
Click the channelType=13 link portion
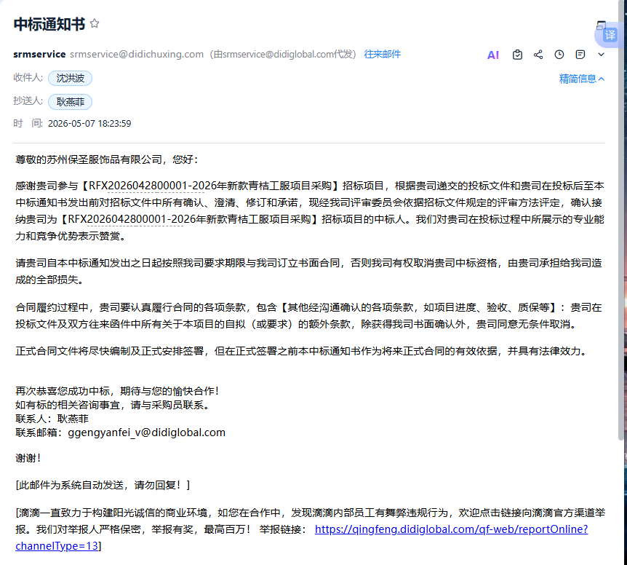click(57, 546)
